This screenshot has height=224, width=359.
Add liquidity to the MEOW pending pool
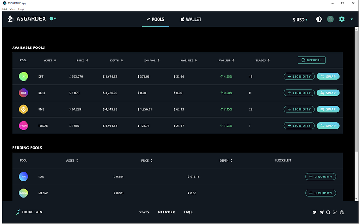[320, 193]
